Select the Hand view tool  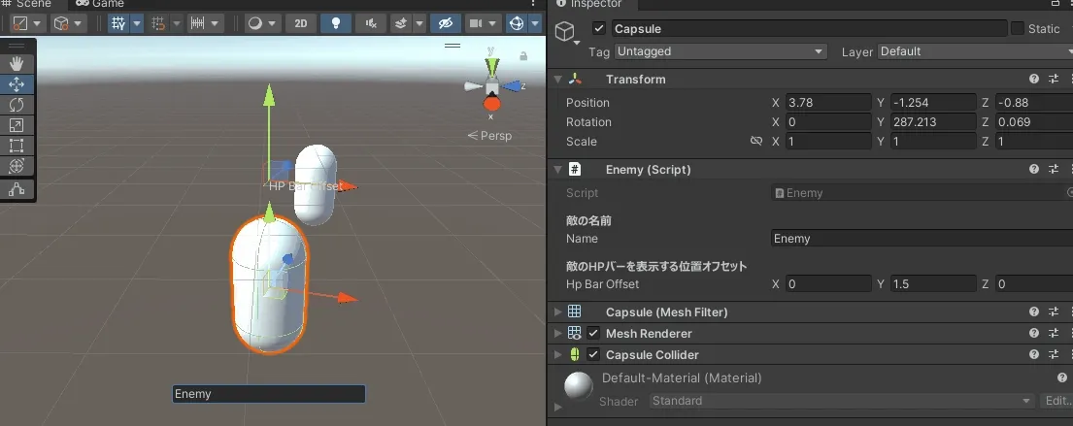[17, 64]
